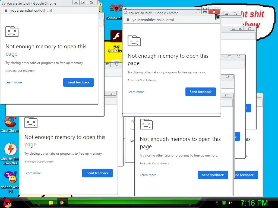Click the 'Not enough memory' heading in the bottom-left window
The width and height of the screenshot is (278, 208).
click(x=65, y=141)
